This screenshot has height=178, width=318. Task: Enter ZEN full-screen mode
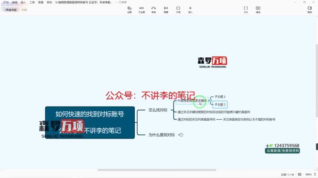click(x=246, y=9)
